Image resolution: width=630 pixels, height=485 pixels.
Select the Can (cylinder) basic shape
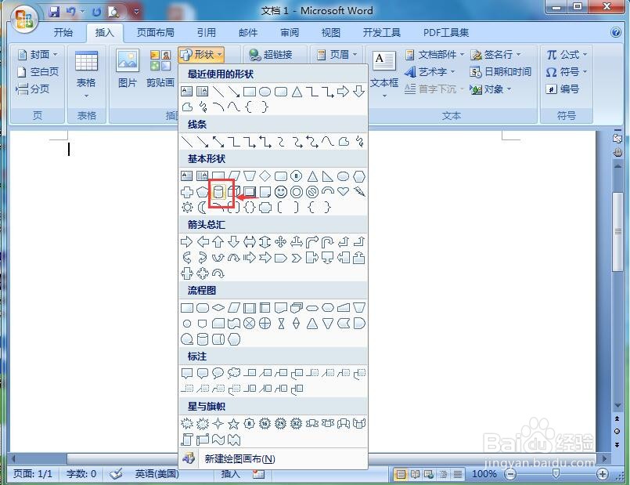click(218, 192)
